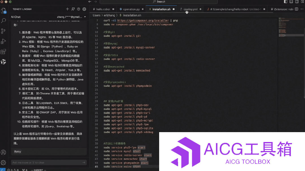This screenshot has width=305, height=171.
Task: Click 'sudo apt-get install redis-server' line
Action: 129,59
